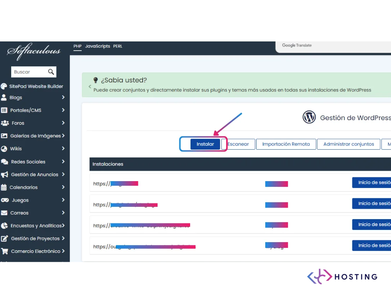Image resolution: width=391 pixels, height=307 pixels.
Task: Click the Wikis globe icon
Action: tap(4, 149)
